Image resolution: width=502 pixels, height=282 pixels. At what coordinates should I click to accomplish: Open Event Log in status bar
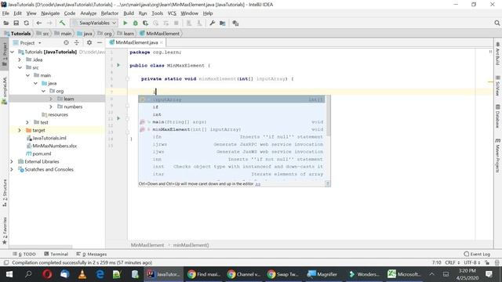point(477,254)
